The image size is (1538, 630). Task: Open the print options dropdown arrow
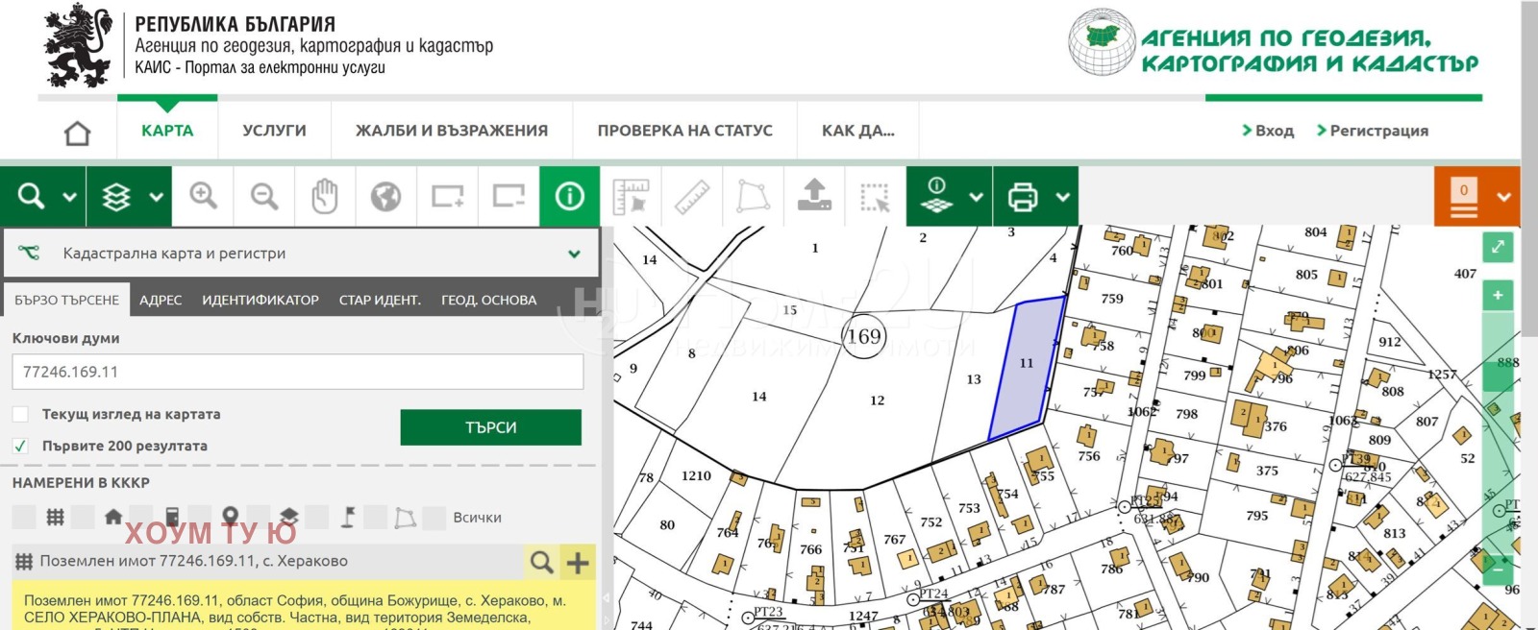tap(1062, 197)
